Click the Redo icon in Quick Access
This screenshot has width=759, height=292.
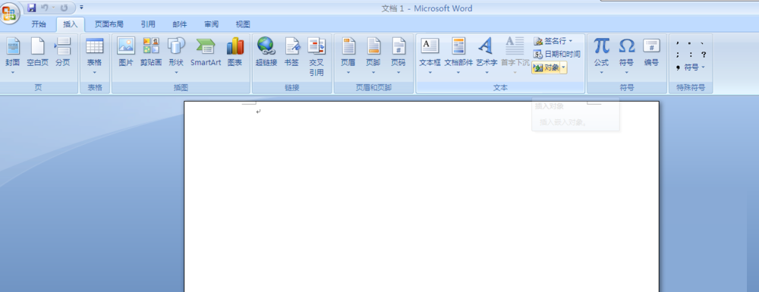tap(64, 8)
